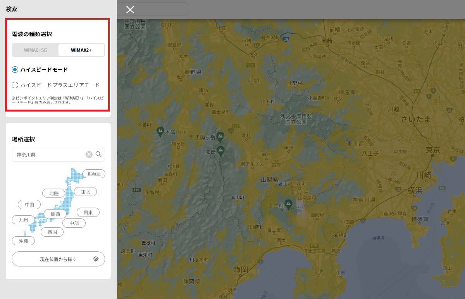The width and height of the screenshot is (465, 299).
Task: Click the 東京 label on the map
Action: (433, 149)
